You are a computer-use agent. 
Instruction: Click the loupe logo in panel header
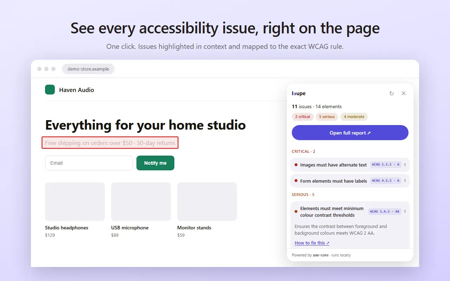(299, 93)
